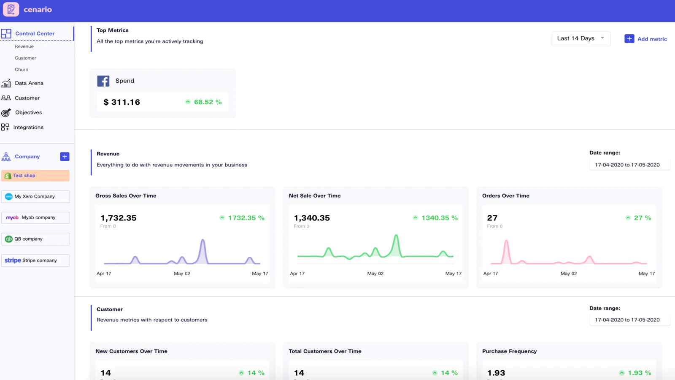Click the cenario logo icon
The image size is (675, 380).
[11, 9]
